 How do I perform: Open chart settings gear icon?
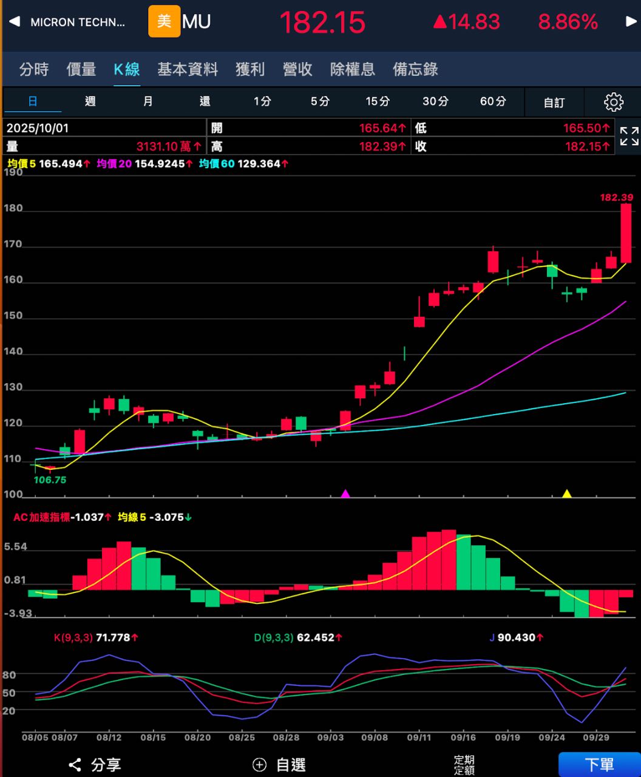[614, 102]
